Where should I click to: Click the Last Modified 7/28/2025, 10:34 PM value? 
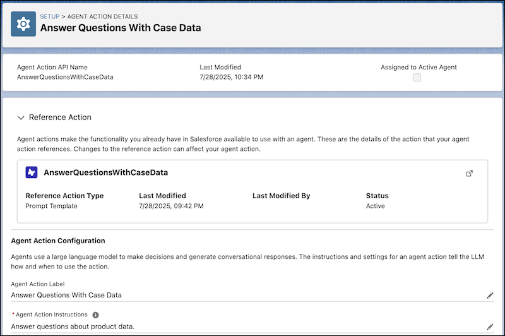(x=231, y=77)
